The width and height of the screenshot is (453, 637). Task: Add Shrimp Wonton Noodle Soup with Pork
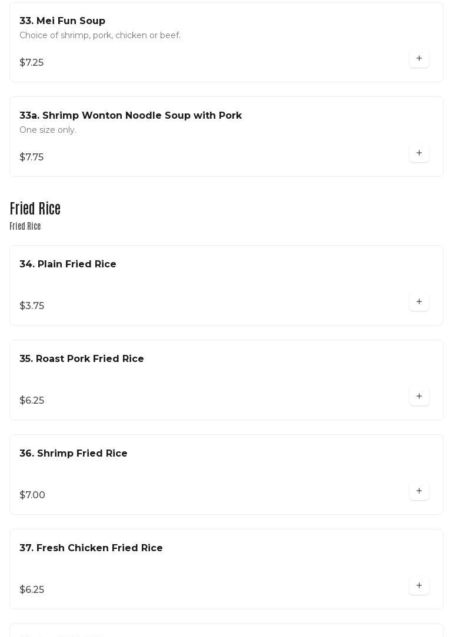pos(419,153)
